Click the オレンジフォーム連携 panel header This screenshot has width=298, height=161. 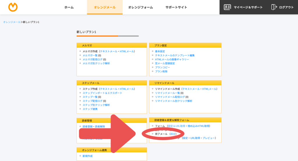pos(112,150)
